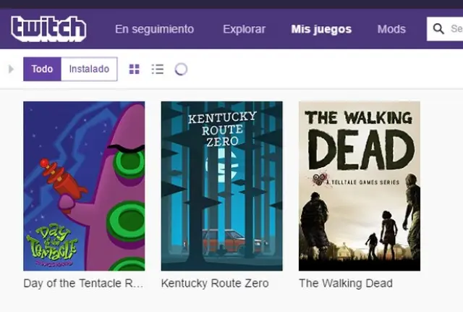This screenshot has width=463, height=312.
Task: Open the En seguimiento tab
Action: pyautogui.click(x=154, y=29)
